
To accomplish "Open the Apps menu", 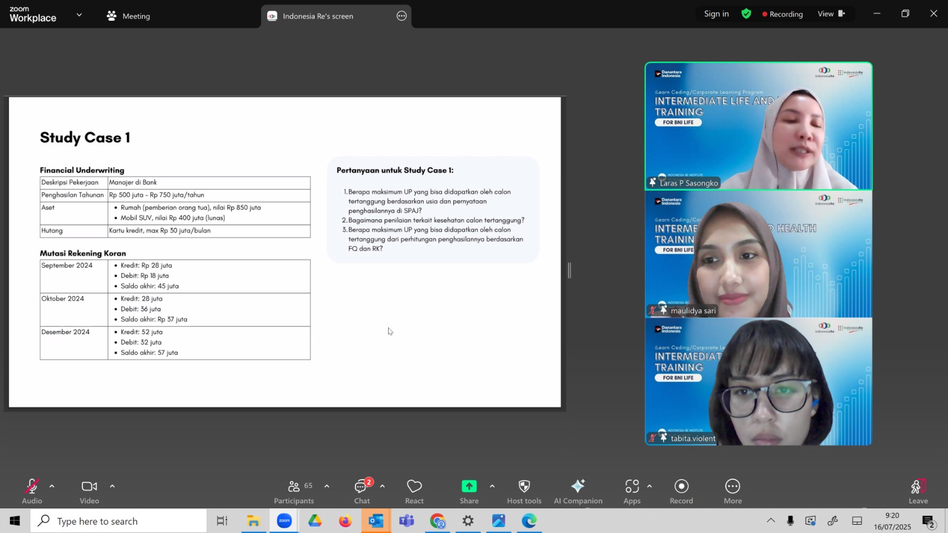I will [x=632, y=491].
